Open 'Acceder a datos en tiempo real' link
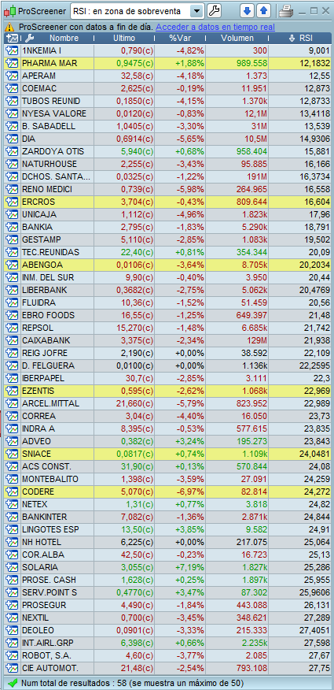The image size is (334, 690). pyautogui.click(x=215, y=28)
